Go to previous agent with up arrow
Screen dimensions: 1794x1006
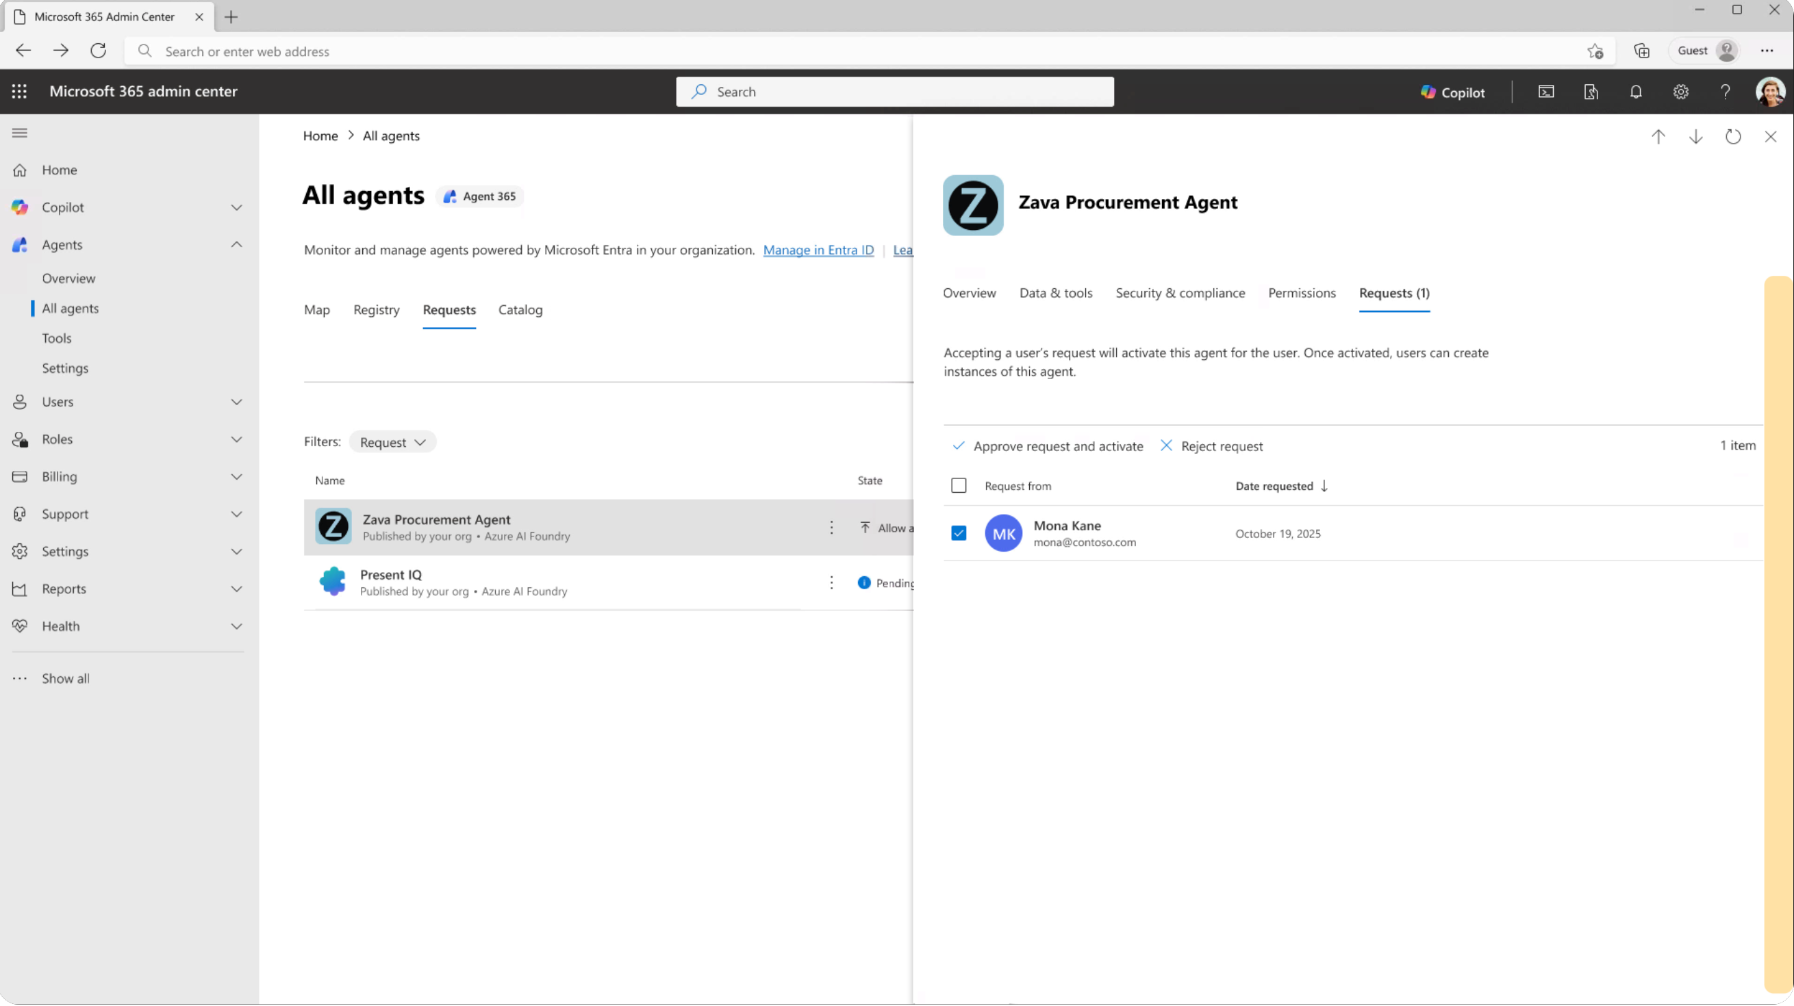pos(1658,137)
